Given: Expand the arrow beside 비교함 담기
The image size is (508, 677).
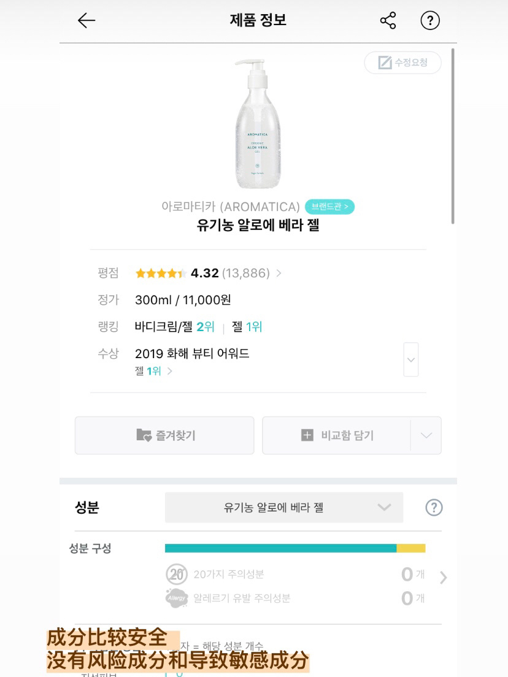Looking at the screenshot, I should (x=426, y=435).
